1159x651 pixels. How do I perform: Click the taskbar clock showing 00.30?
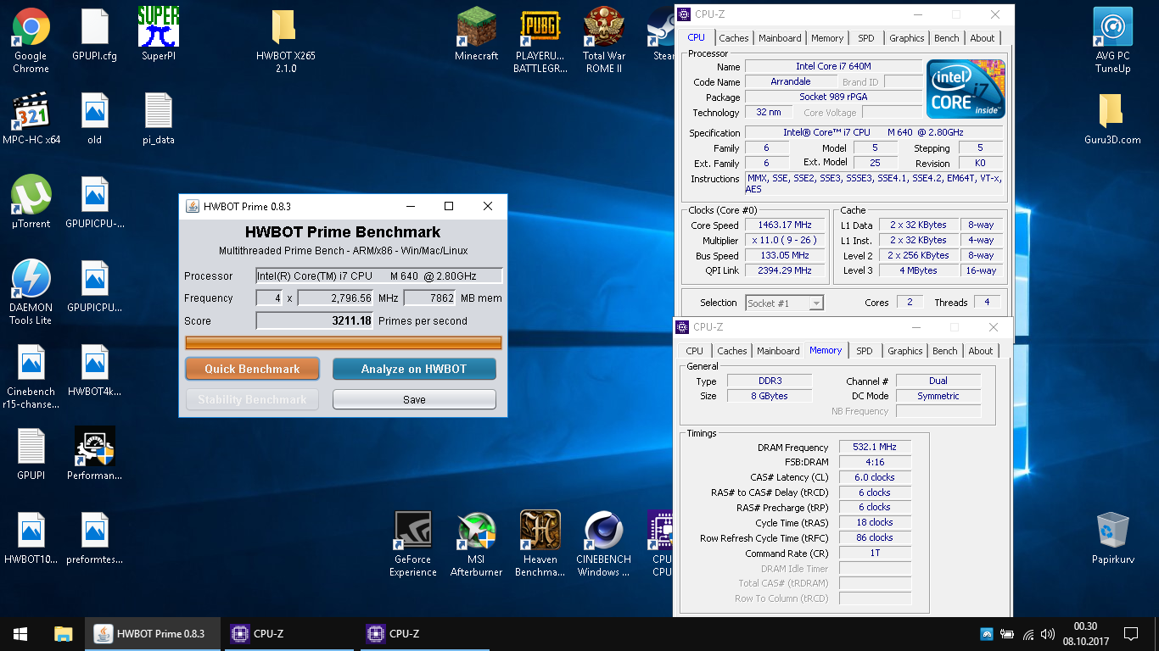point(1085,633)
